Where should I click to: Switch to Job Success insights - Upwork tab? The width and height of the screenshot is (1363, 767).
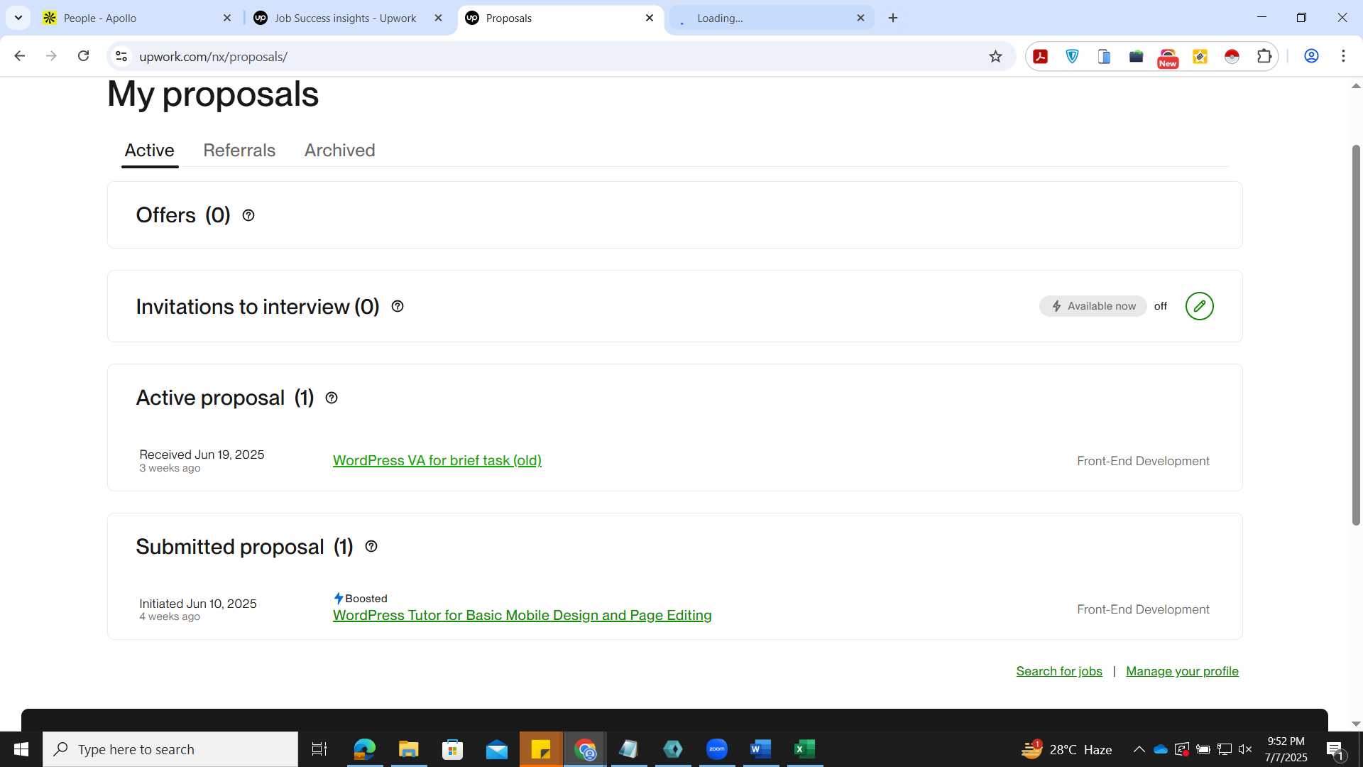click(x=346, y=18)
